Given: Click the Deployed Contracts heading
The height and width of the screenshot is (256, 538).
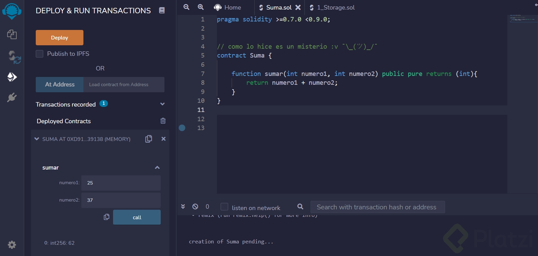Looking at the screenshot, I should click(64, 121).
